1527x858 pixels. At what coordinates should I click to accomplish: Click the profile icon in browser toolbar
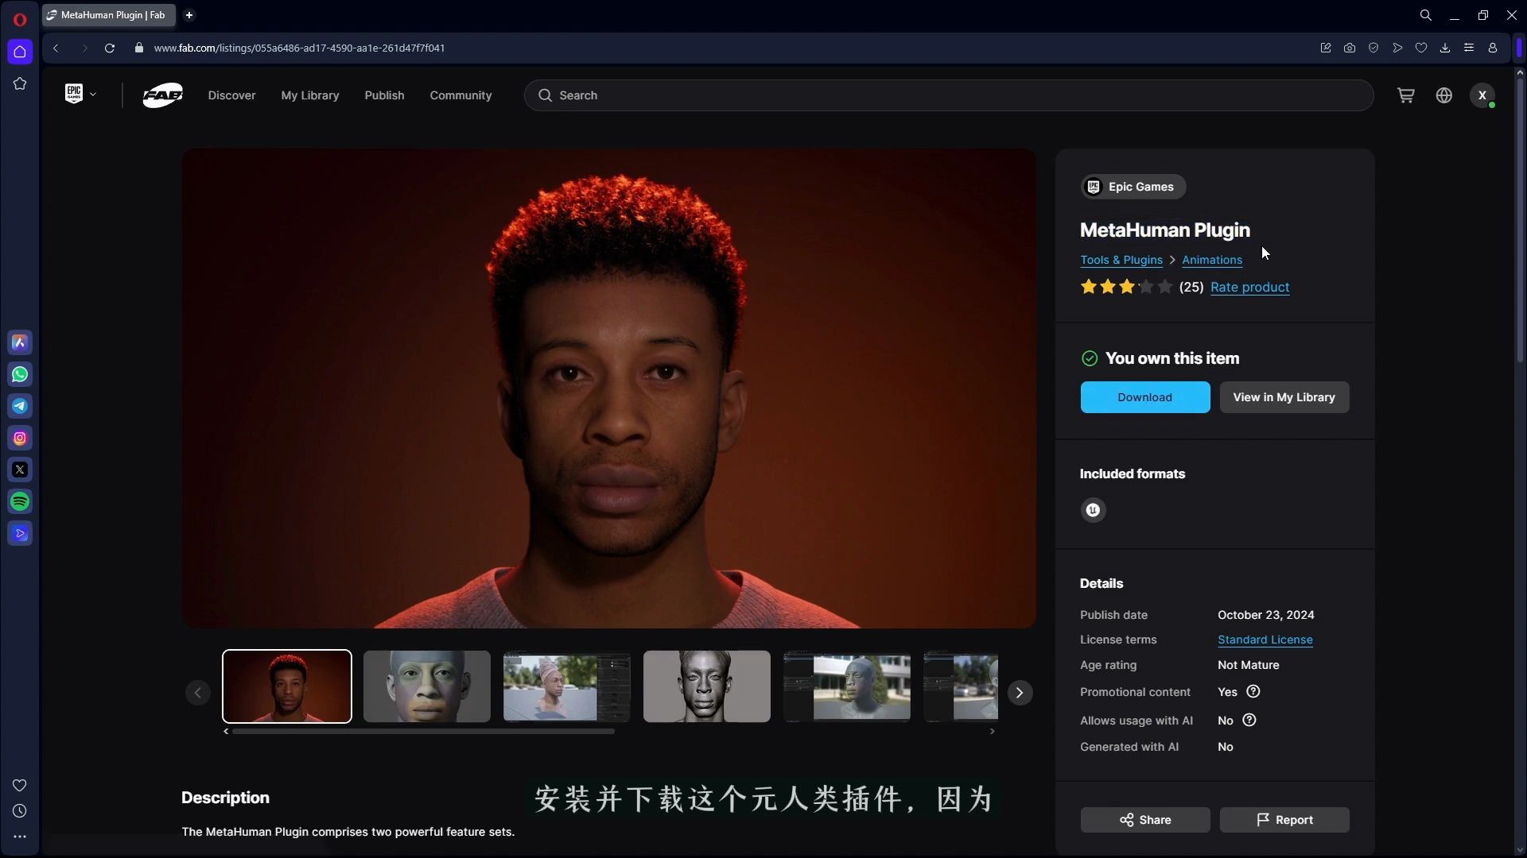tap(1493, 48)
